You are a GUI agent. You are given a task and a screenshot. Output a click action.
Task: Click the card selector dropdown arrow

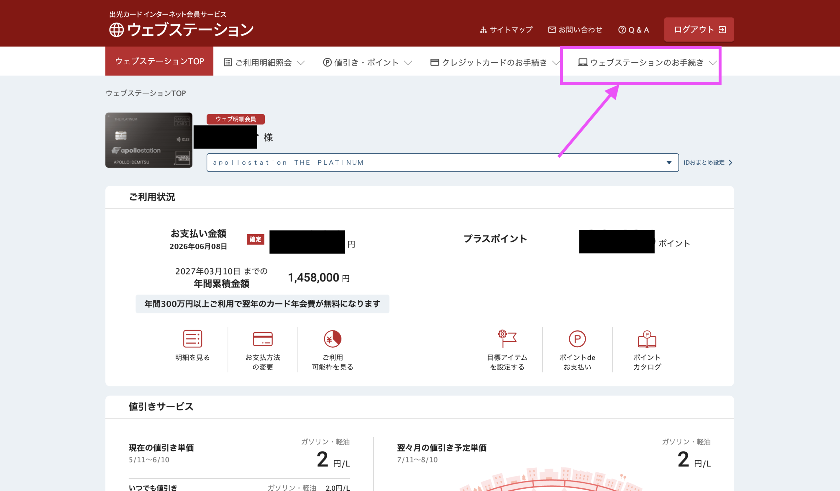coord(669,163)
